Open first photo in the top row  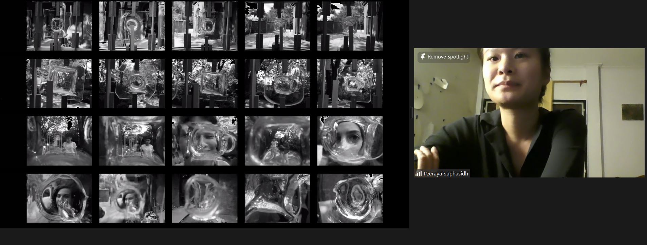coord(59,26)
